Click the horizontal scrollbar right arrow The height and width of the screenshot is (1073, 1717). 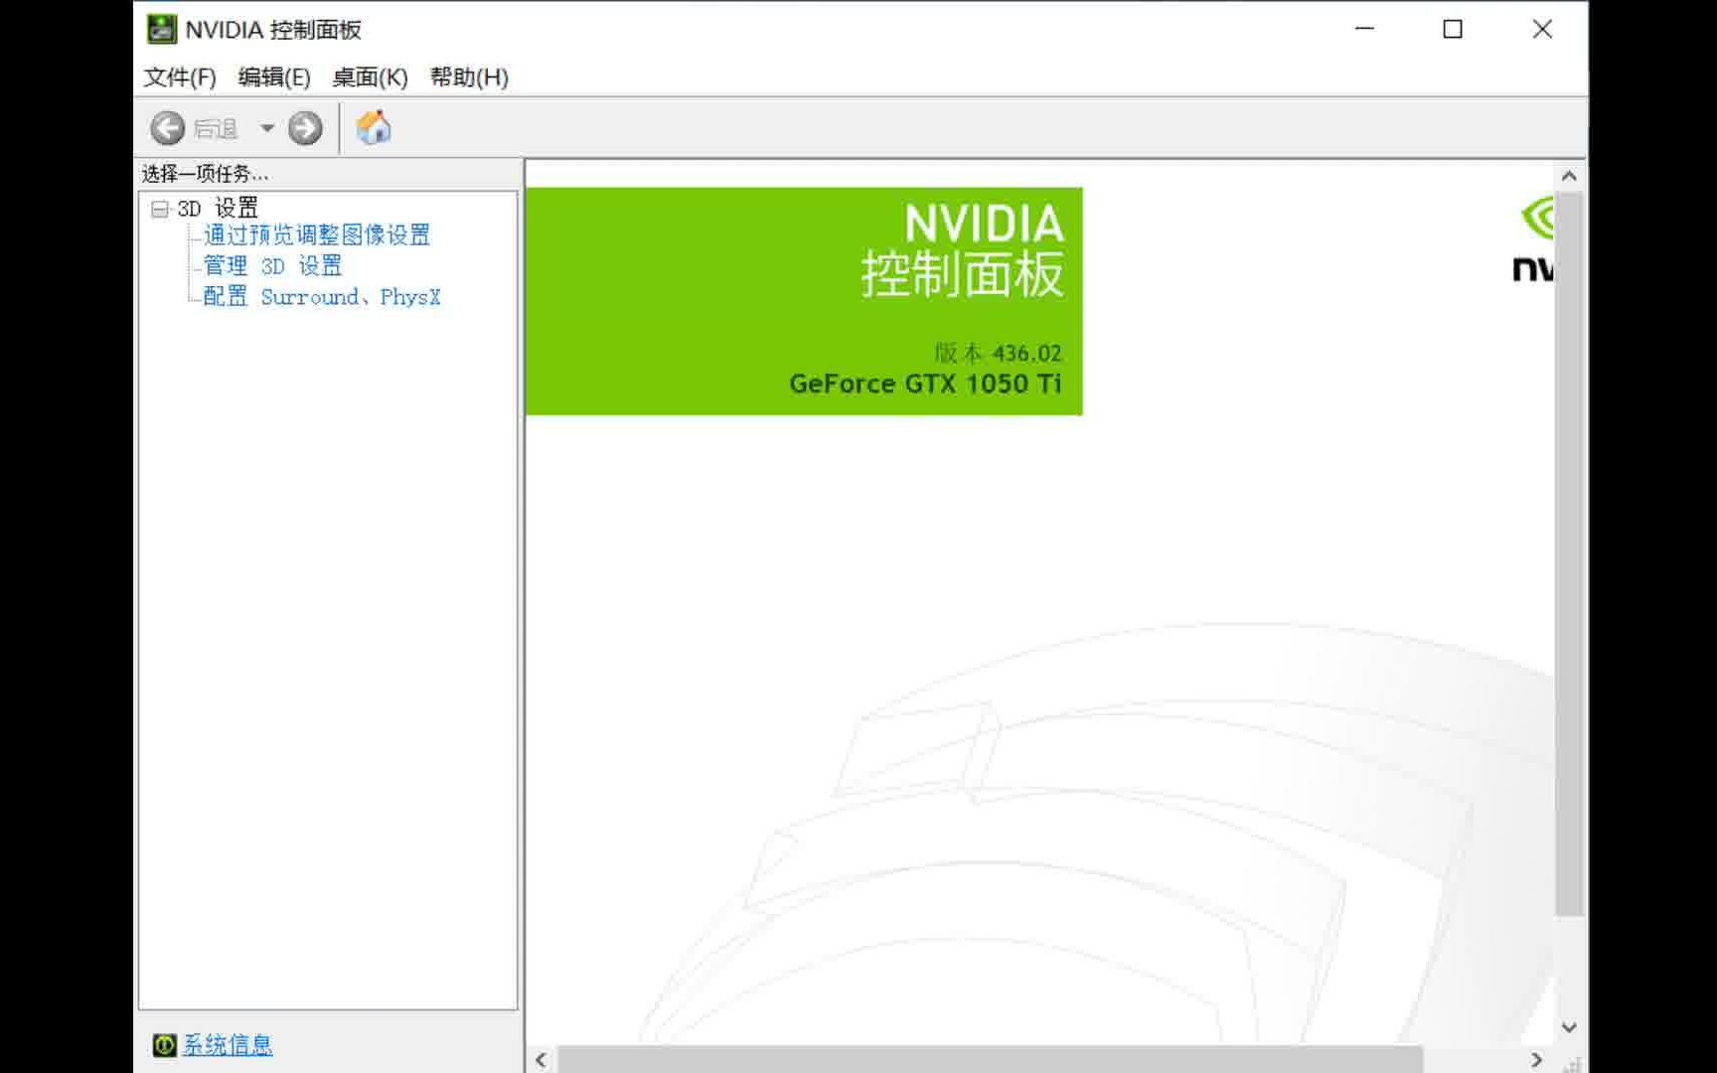pyautogui.click(x=1536, y=1060)
